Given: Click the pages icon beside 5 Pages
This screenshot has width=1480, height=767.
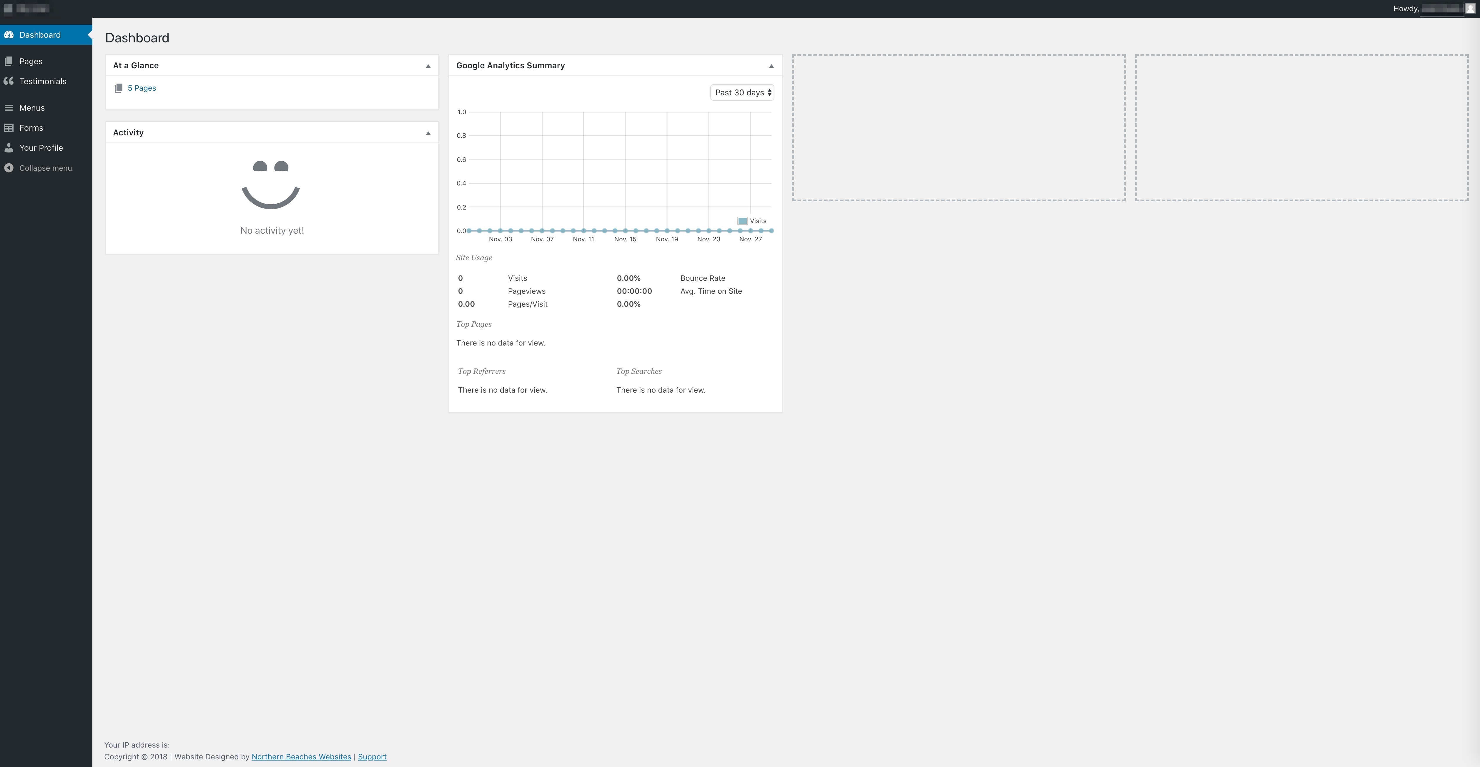Looking at the screenshot, I should (118, 88).
